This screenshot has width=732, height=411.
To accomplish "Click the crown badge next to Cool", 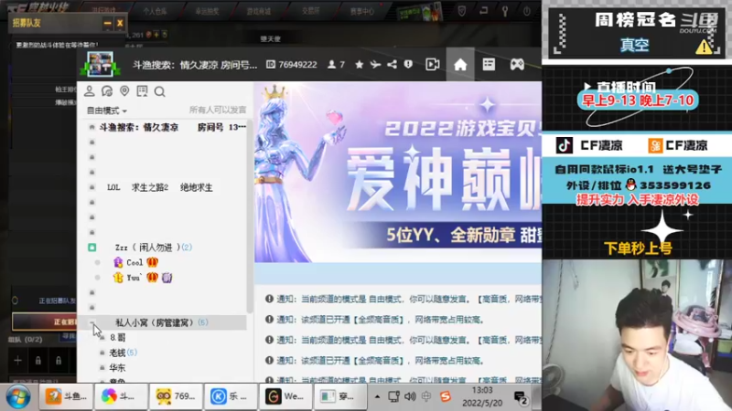I will coord(152,262).
